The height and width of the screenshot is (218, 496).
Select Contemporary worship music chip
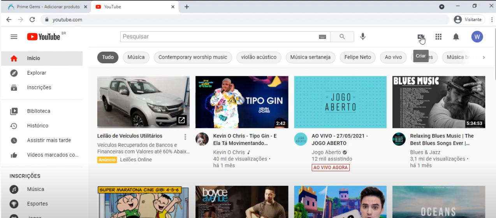point(193,57)
